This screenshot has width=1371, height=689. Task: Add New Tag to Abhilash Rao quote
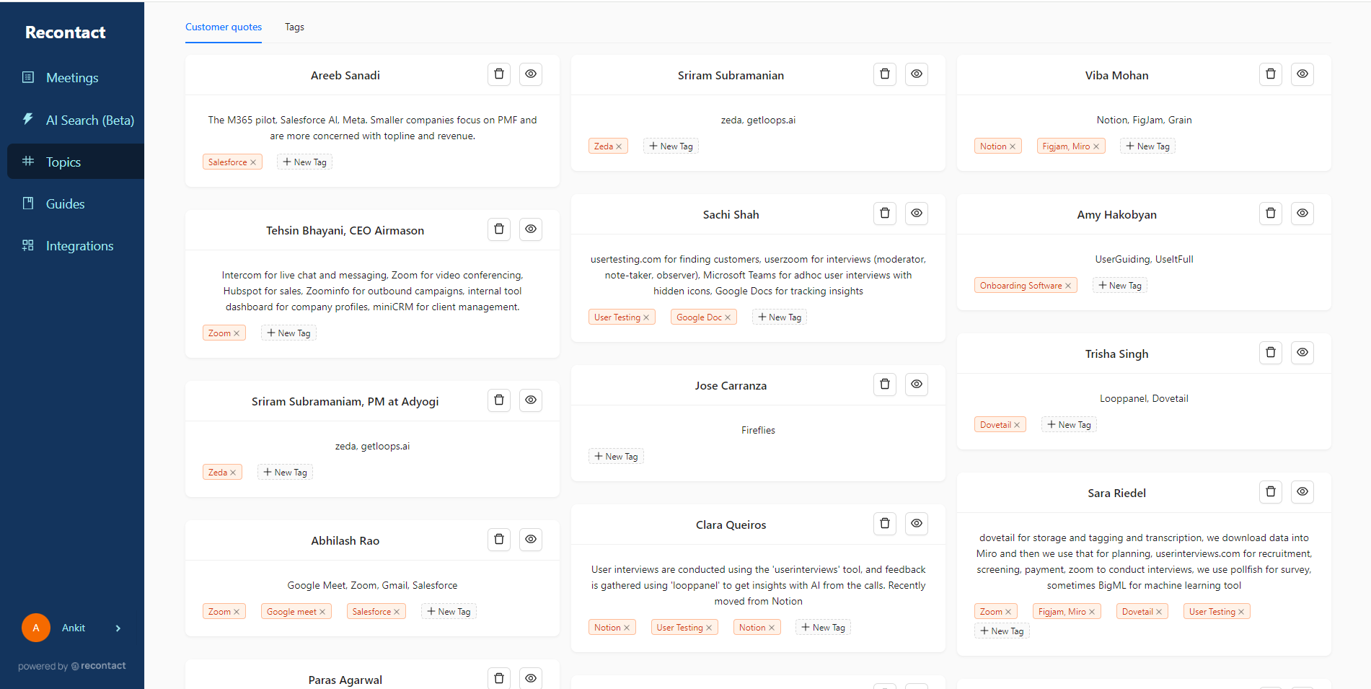(449, 612)
